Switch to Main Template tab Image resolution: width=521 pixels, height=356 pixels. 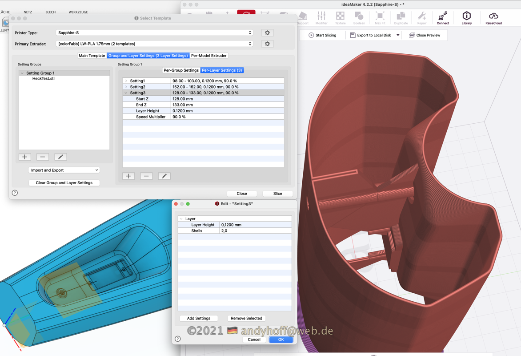pyautogui.click(x=92, y=56)
